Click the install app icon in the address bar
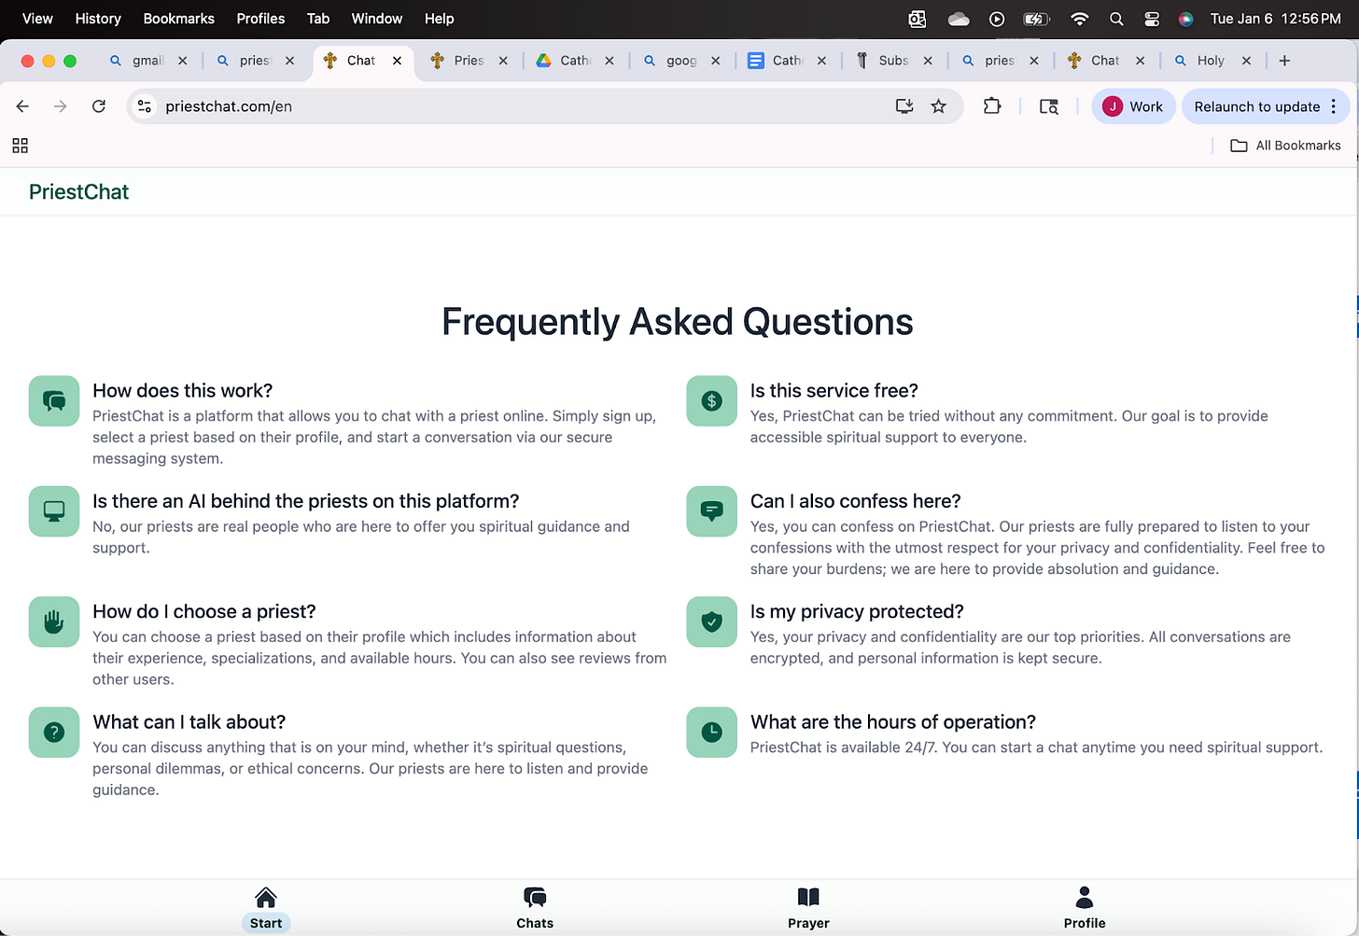1359x936 pixels. [x=904, y=106]
